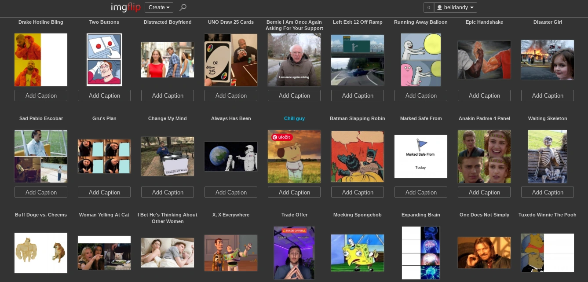Add Caption to Change My Mind

[168, 192]
